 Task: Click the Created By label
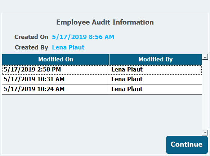tap(31, 47)
